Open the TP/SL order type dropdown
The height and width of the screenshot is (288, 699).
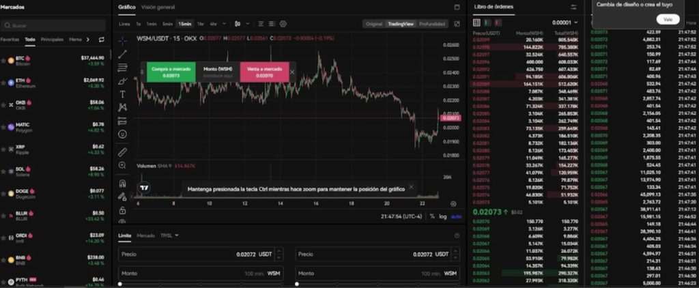tap(169, 235)
